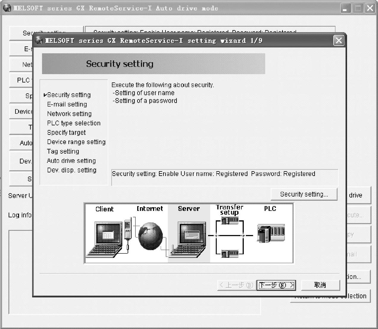Click the Log info label in background
Viewport: 378px width, 329px height.
point(20,215)
